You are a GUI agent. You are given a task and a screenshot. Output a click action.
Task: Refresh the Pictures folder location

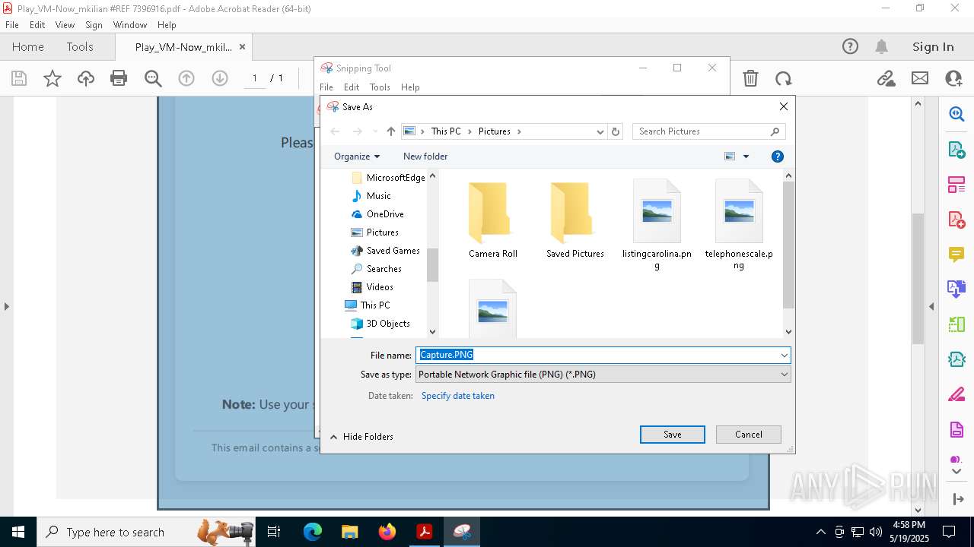616,131
